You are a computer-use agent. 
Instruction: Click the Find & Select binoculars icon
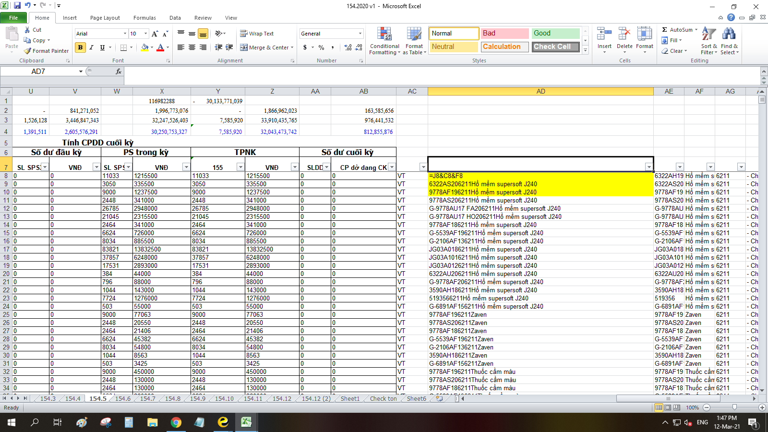[x=729, y=34]
